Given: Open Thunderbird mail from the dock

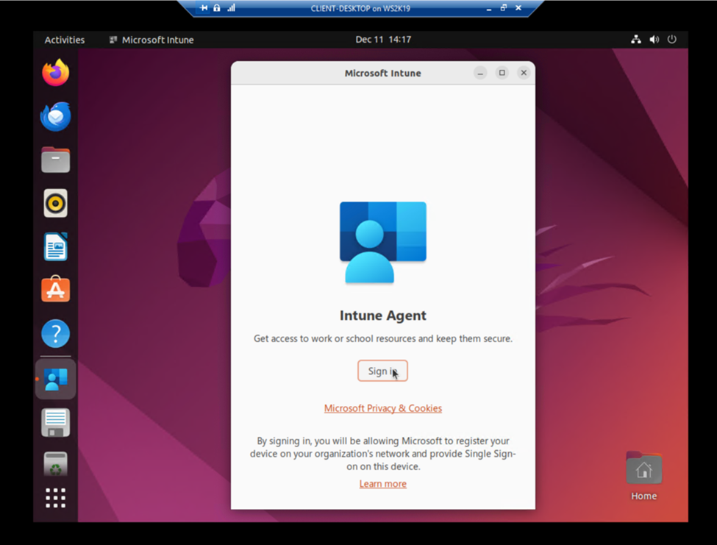Looking at the screenshot, I should click(x=56, y=116).
